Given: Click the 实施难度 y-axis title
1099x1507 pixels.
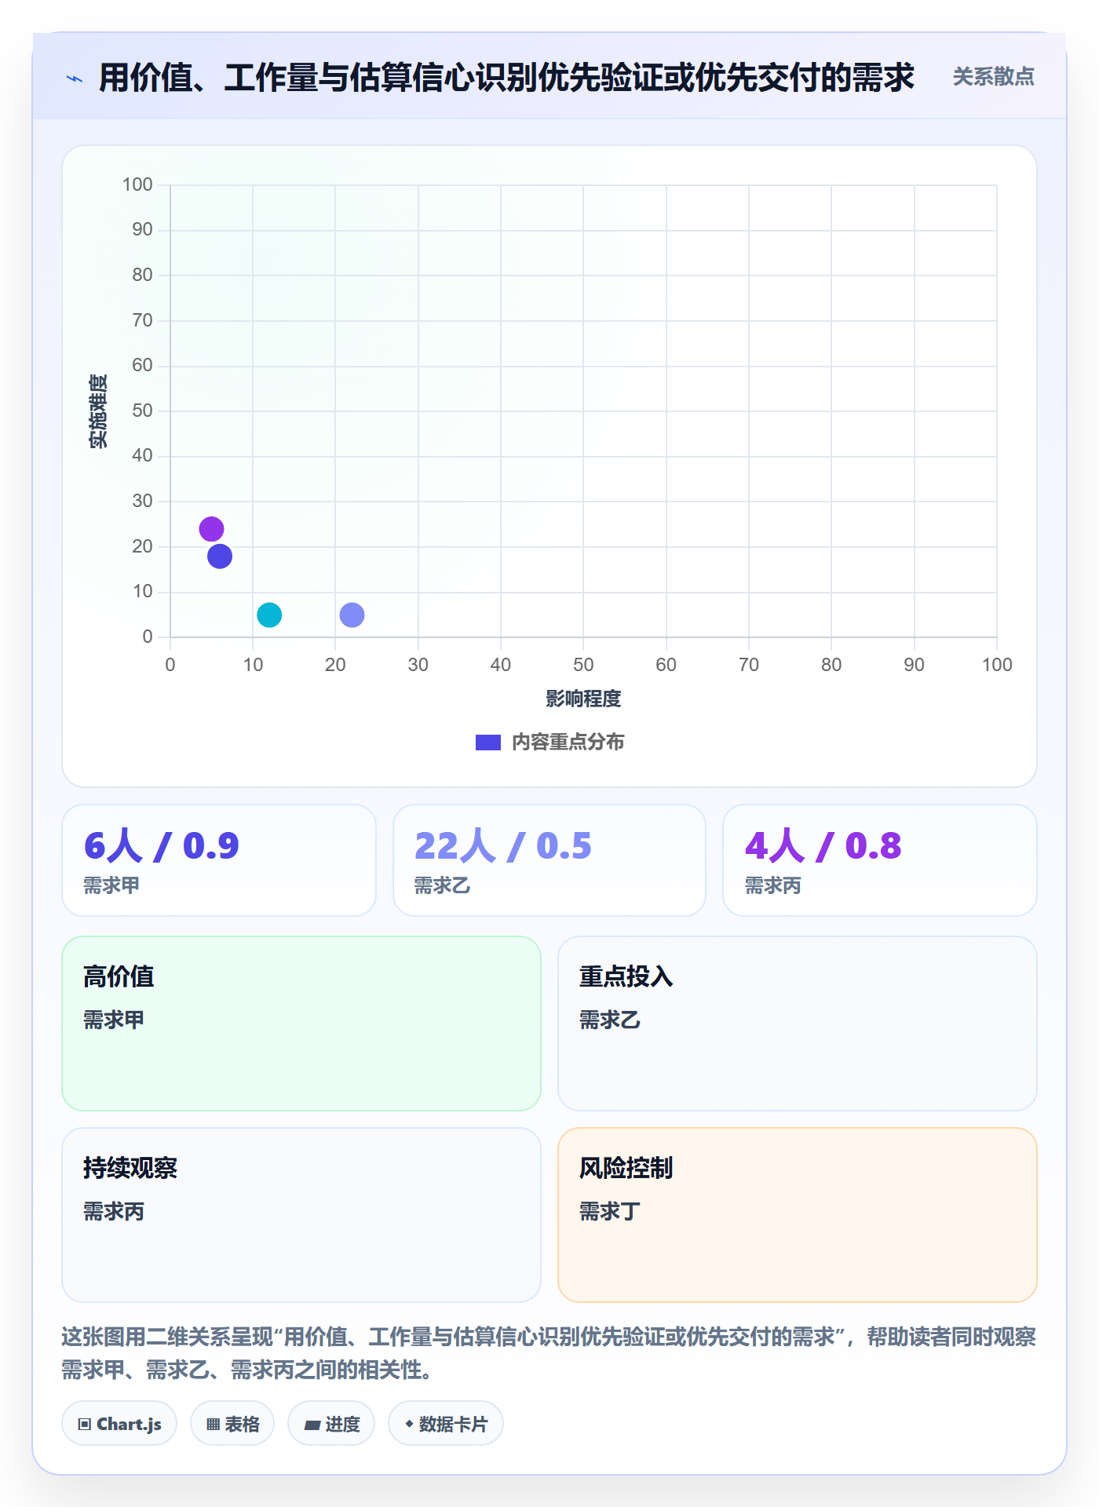Looking at the screenshot, I should click(98, 411).
